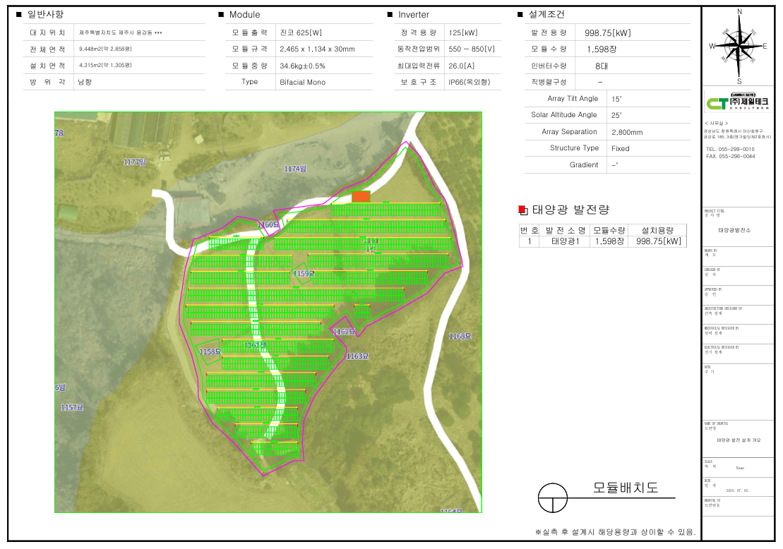
Task: Click the 설치용량 table header cell
Action: (x=657, y=230)
